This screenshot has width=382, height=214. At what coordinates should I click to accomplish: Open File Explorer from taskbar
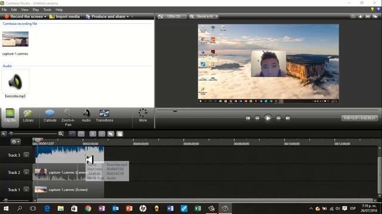61,209
